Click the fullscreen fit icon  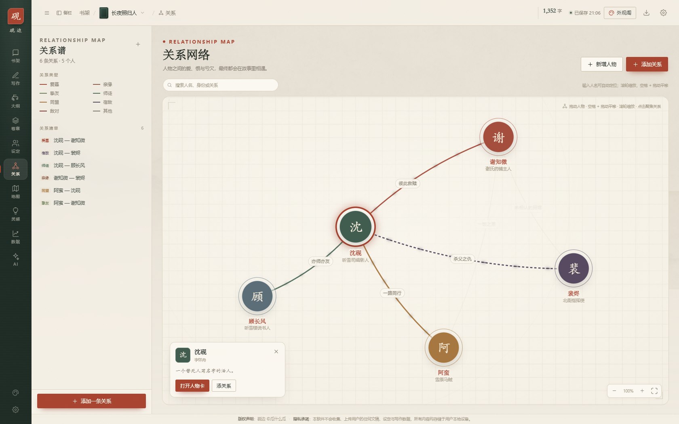coord(654,390)
